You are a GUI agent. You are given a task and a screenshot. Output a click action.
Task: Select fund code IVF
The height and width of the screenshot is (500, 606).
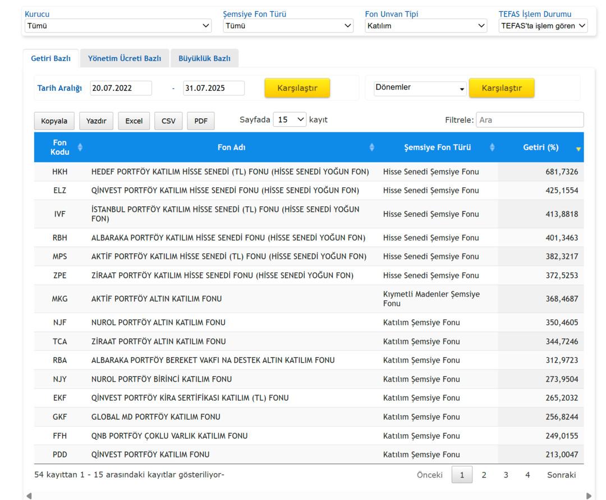pyautogui.click(x=60, y=214)
